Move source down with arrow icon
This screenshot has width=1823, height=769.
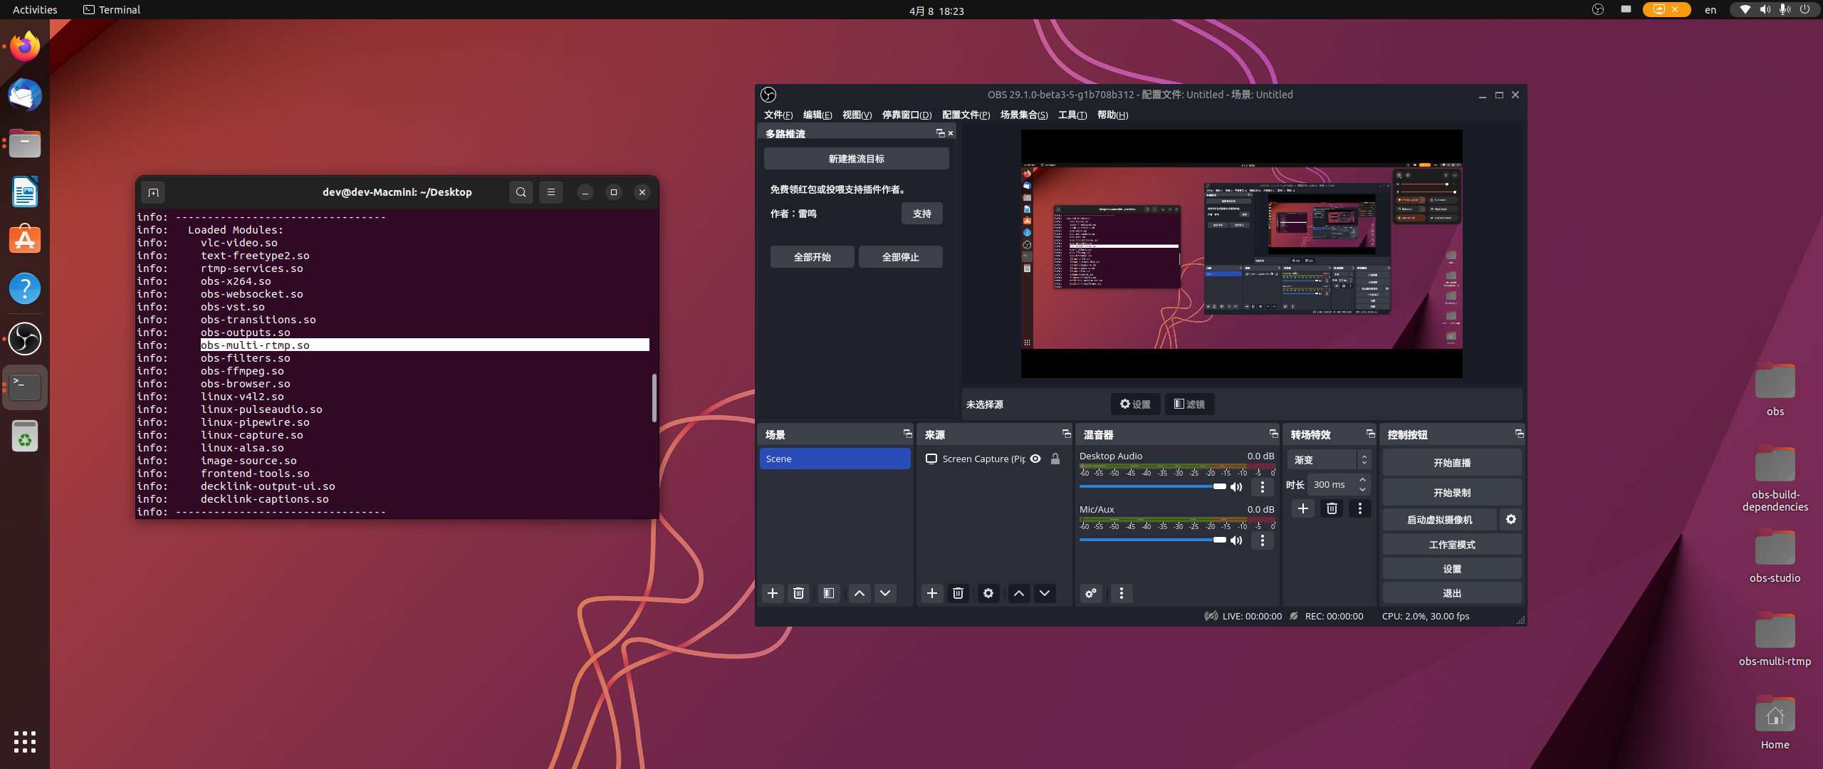click(x=1044, y=593)
